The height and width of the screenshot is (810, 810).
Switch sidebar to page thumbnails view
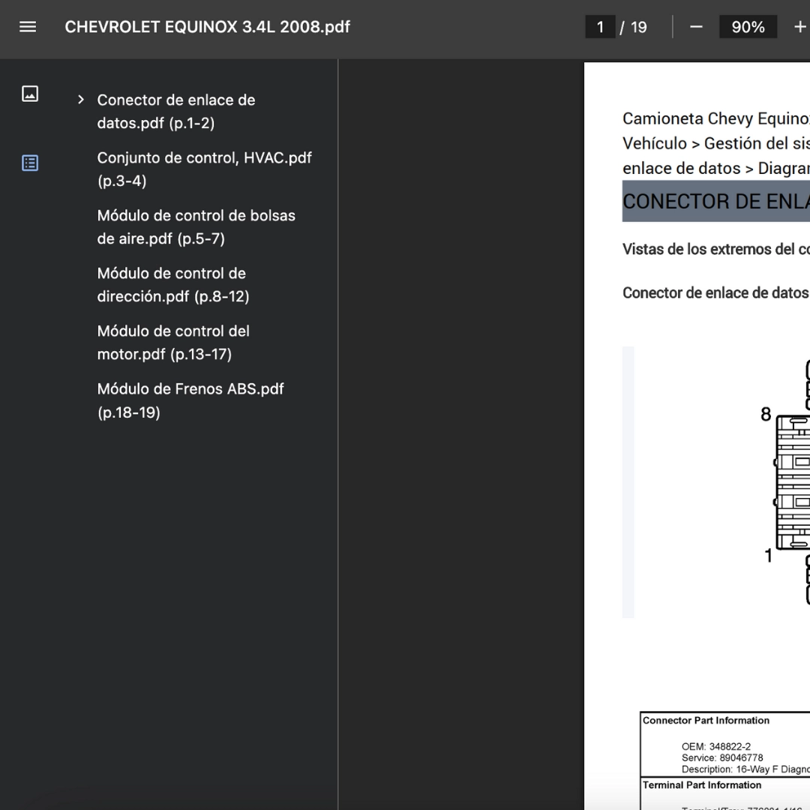point(30,94)
